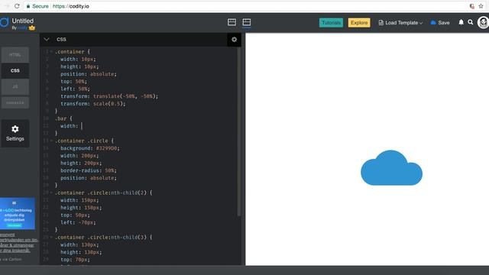Switch to the split-column layout icon

tap(232, 22)
